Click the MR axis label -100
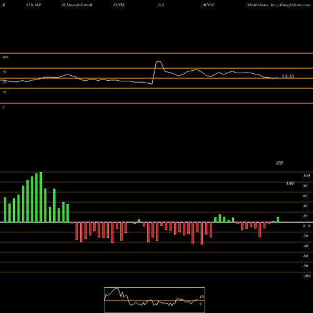313x313 pixels. pyautogui.click(x=307, y=276)
